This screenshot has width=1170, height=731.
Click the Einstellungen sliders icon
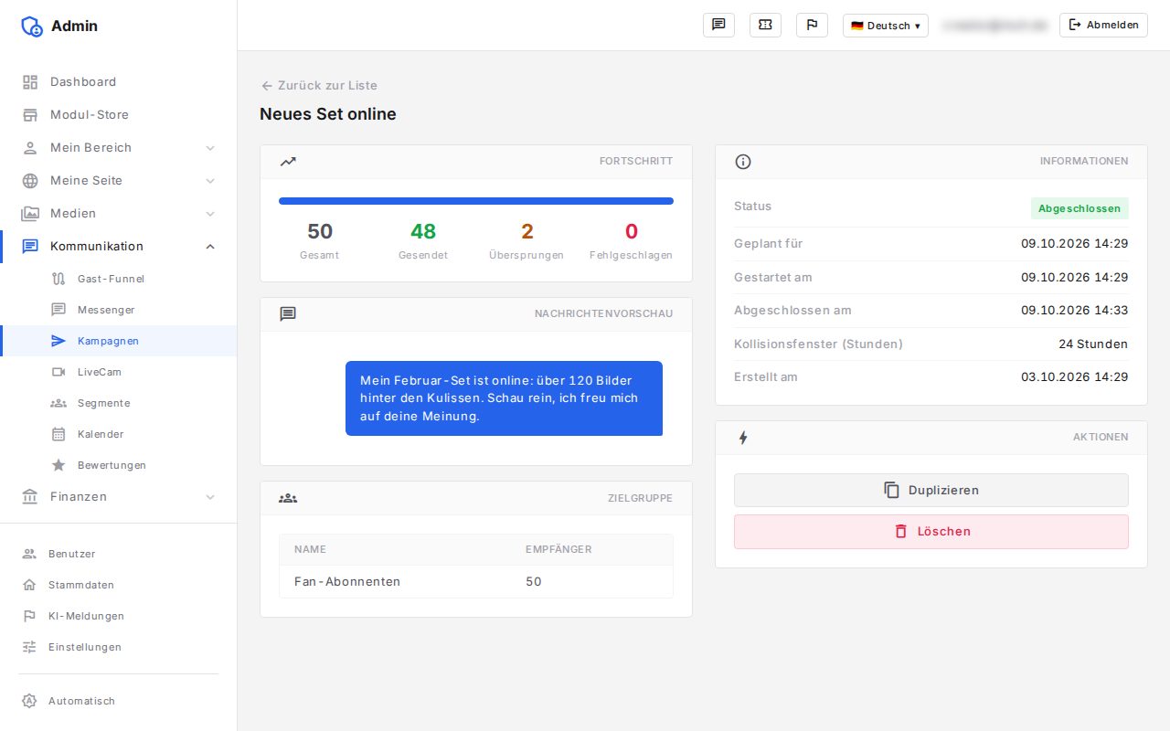point(29,647)
